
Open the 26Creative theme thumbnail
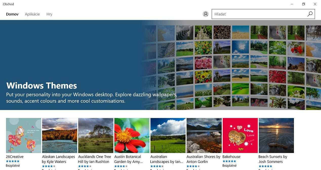point(24,135)
